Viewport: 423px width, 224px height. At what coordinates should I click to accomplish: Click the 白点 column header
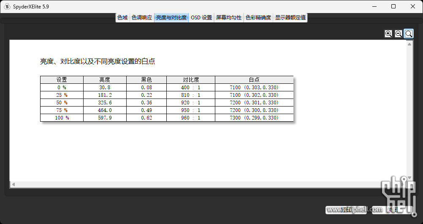(254, 80)
